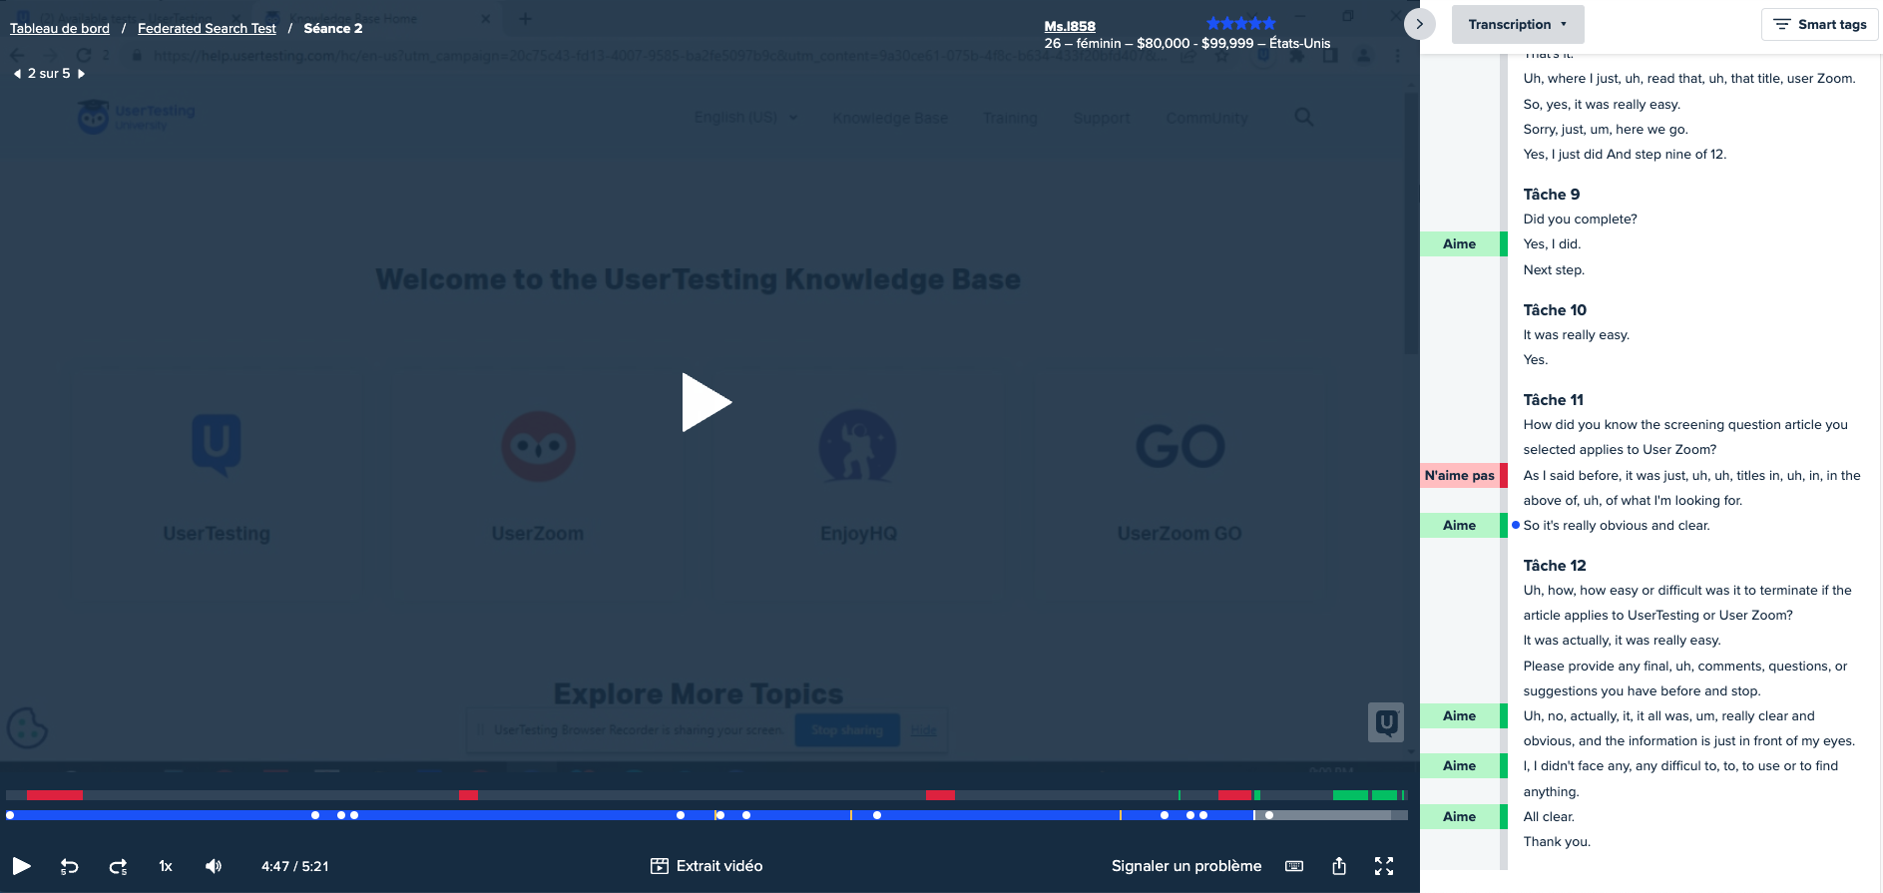Collapse the transcript side panel
Viewport: 1883px width, 893px height.
point(1419,24)
